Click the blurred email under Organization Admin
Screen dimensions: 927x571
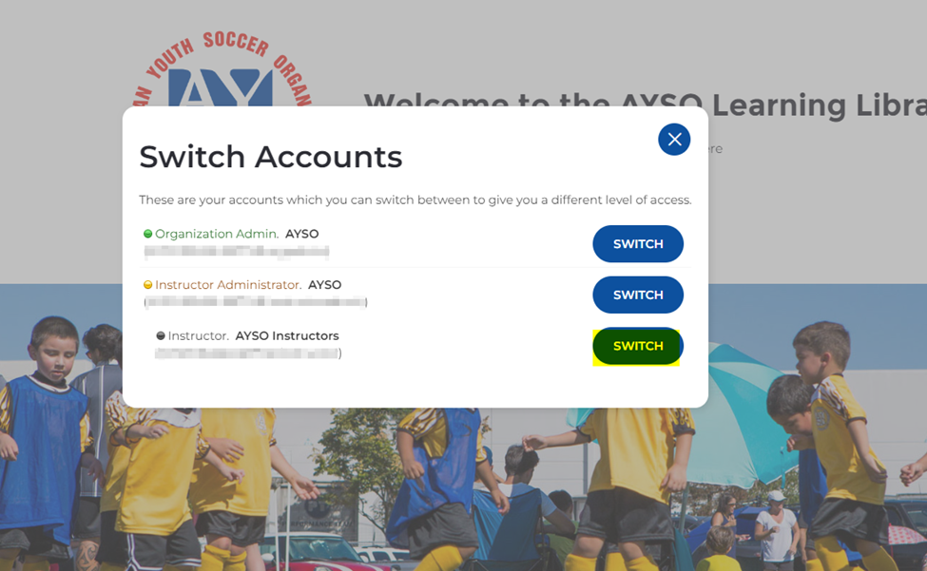pyautogui.click(x=237, y=252)
